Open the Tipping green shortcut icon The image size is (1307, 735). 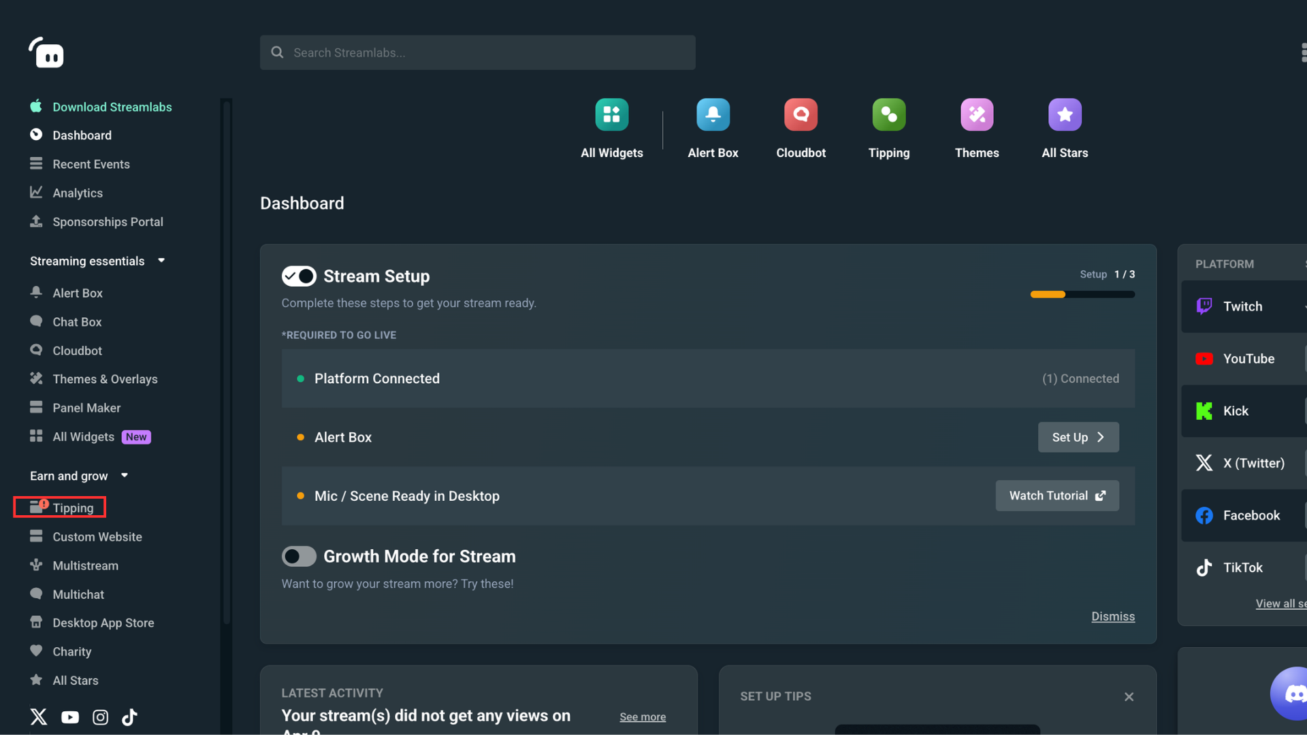(x=889, y=114)
